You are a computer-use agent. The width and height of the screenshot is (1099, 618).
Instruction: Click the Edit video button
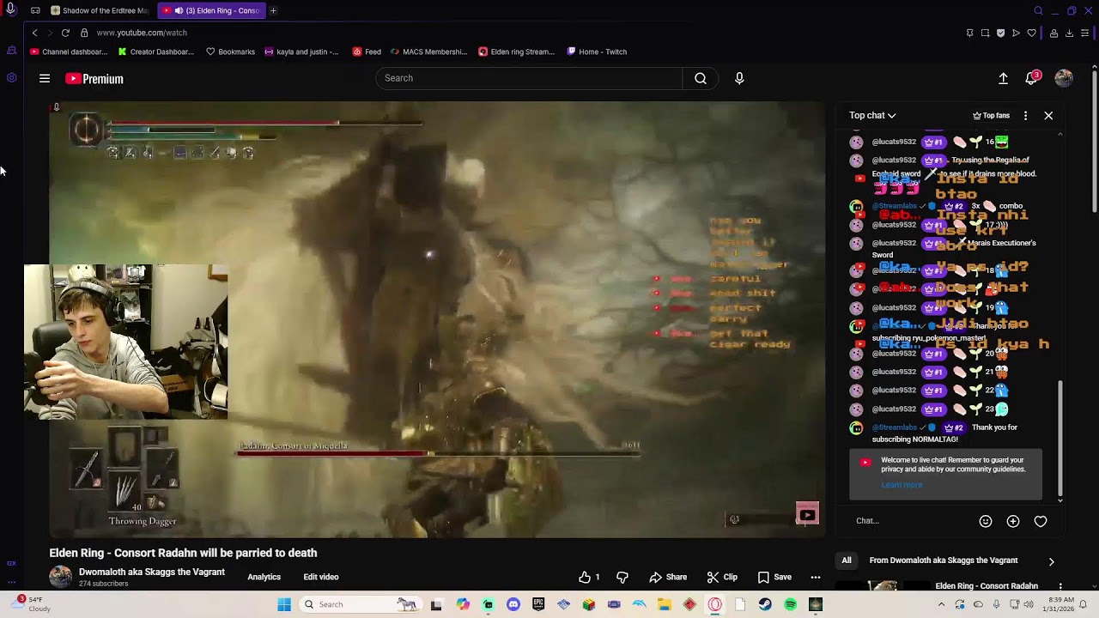tap(320, 577)
